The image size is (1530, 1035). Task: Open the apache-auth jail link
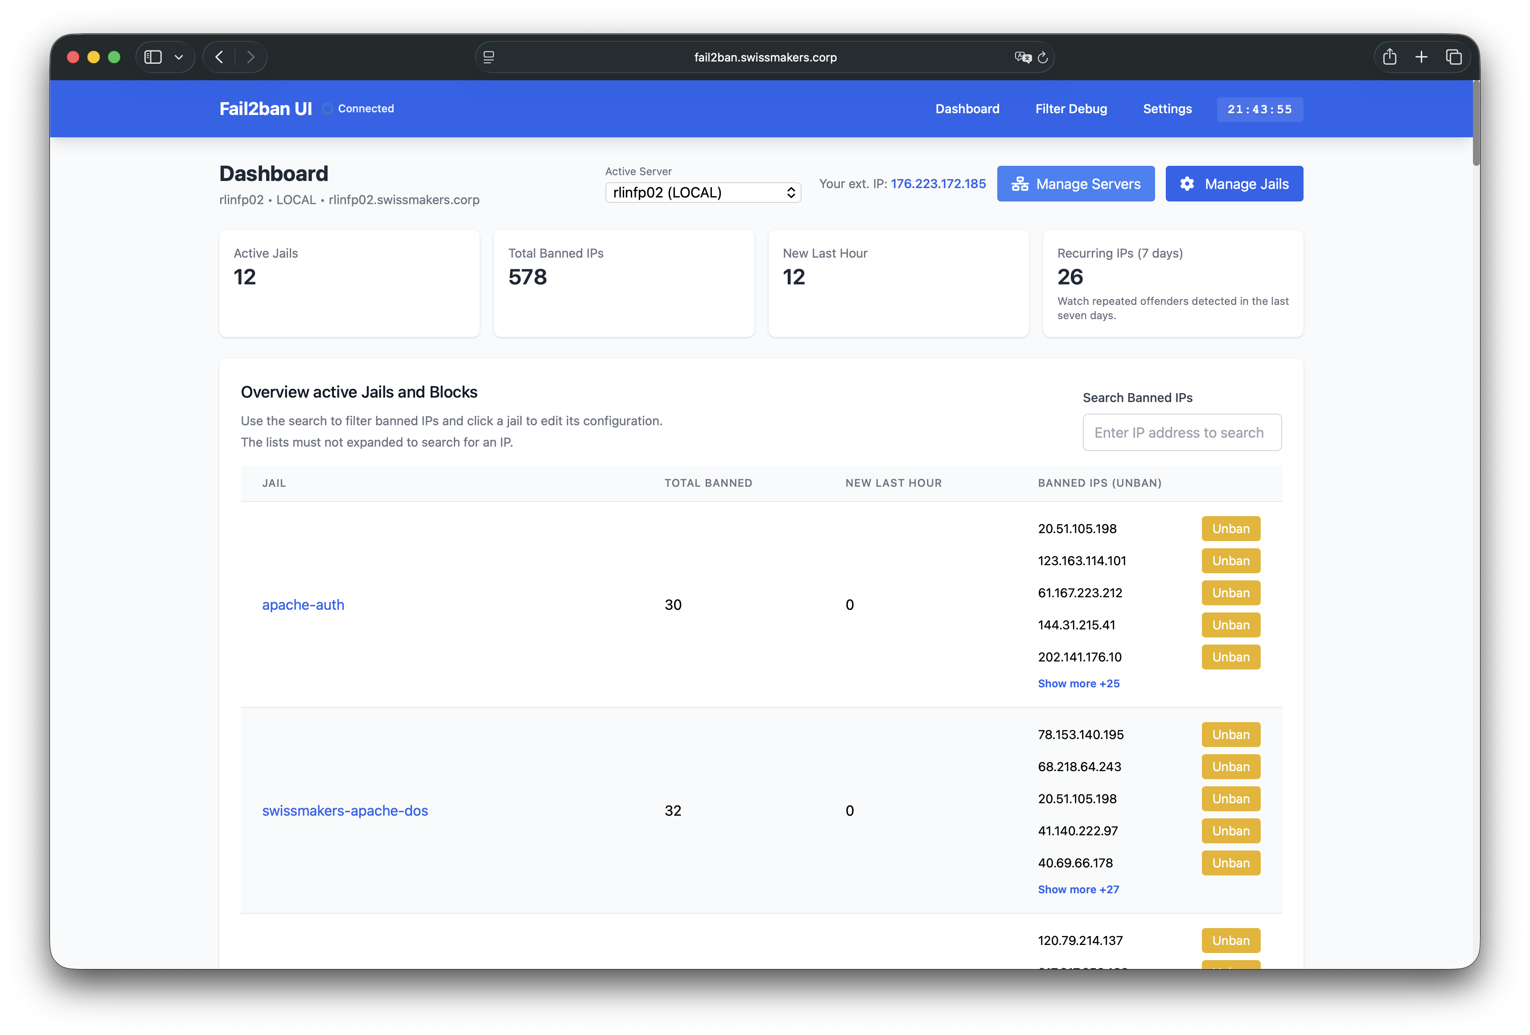[x=303, y=604]
